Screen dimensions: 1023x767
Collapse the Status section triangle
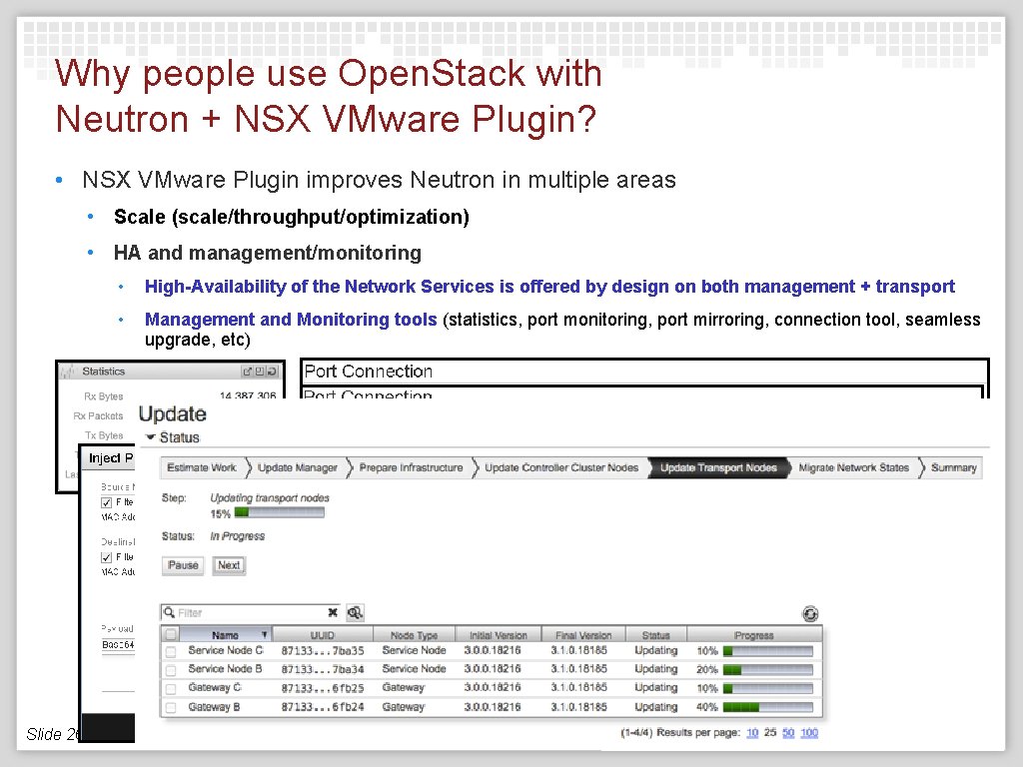click(x=150, y=437)
